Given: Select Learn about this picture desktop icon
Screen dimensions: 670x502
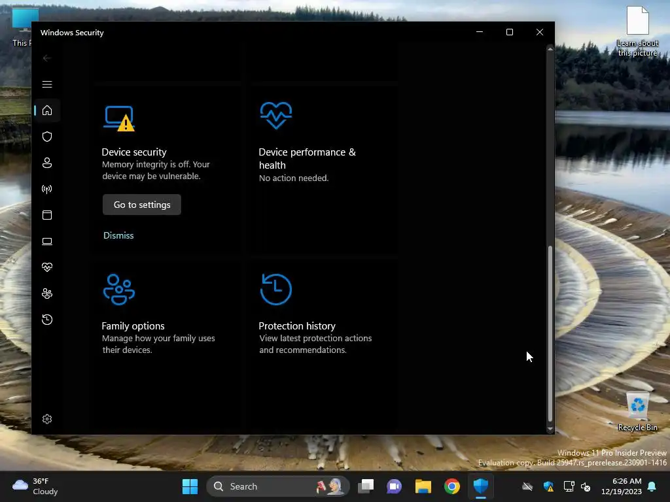Looking at the screenshot, I should click(637, 31).
